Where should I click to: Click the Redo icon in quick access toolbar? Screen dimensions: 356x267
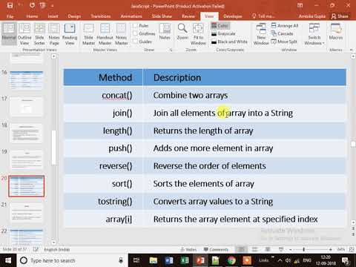[x=32, y=5]
